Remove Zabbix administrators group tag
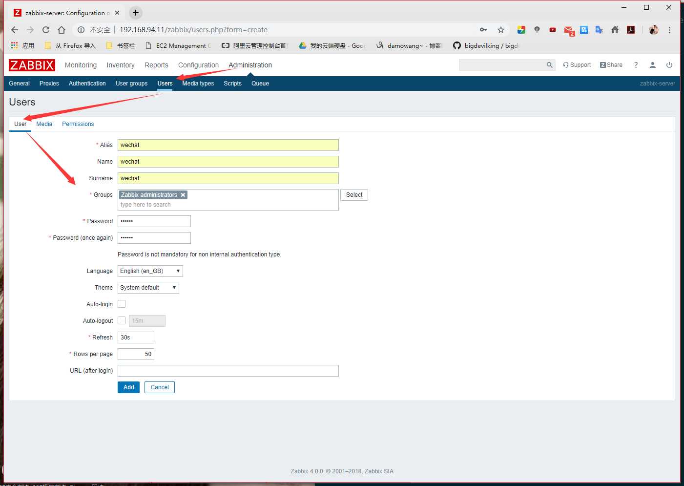Screen dimensions: 684x486 pyautogui.click(x=183, y=195)
